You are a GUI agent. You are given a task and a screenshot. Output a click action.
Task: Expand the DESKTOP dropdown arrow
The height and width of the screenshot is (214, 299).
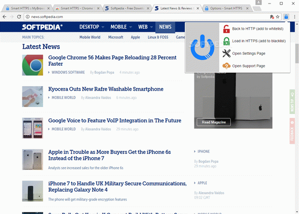[x=103, y=27]
